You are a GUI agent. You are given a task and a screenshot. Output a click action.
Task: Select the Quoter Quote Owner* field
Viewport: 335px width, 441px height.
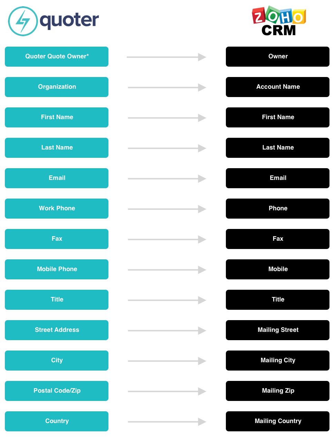click(x=57, y=57)
